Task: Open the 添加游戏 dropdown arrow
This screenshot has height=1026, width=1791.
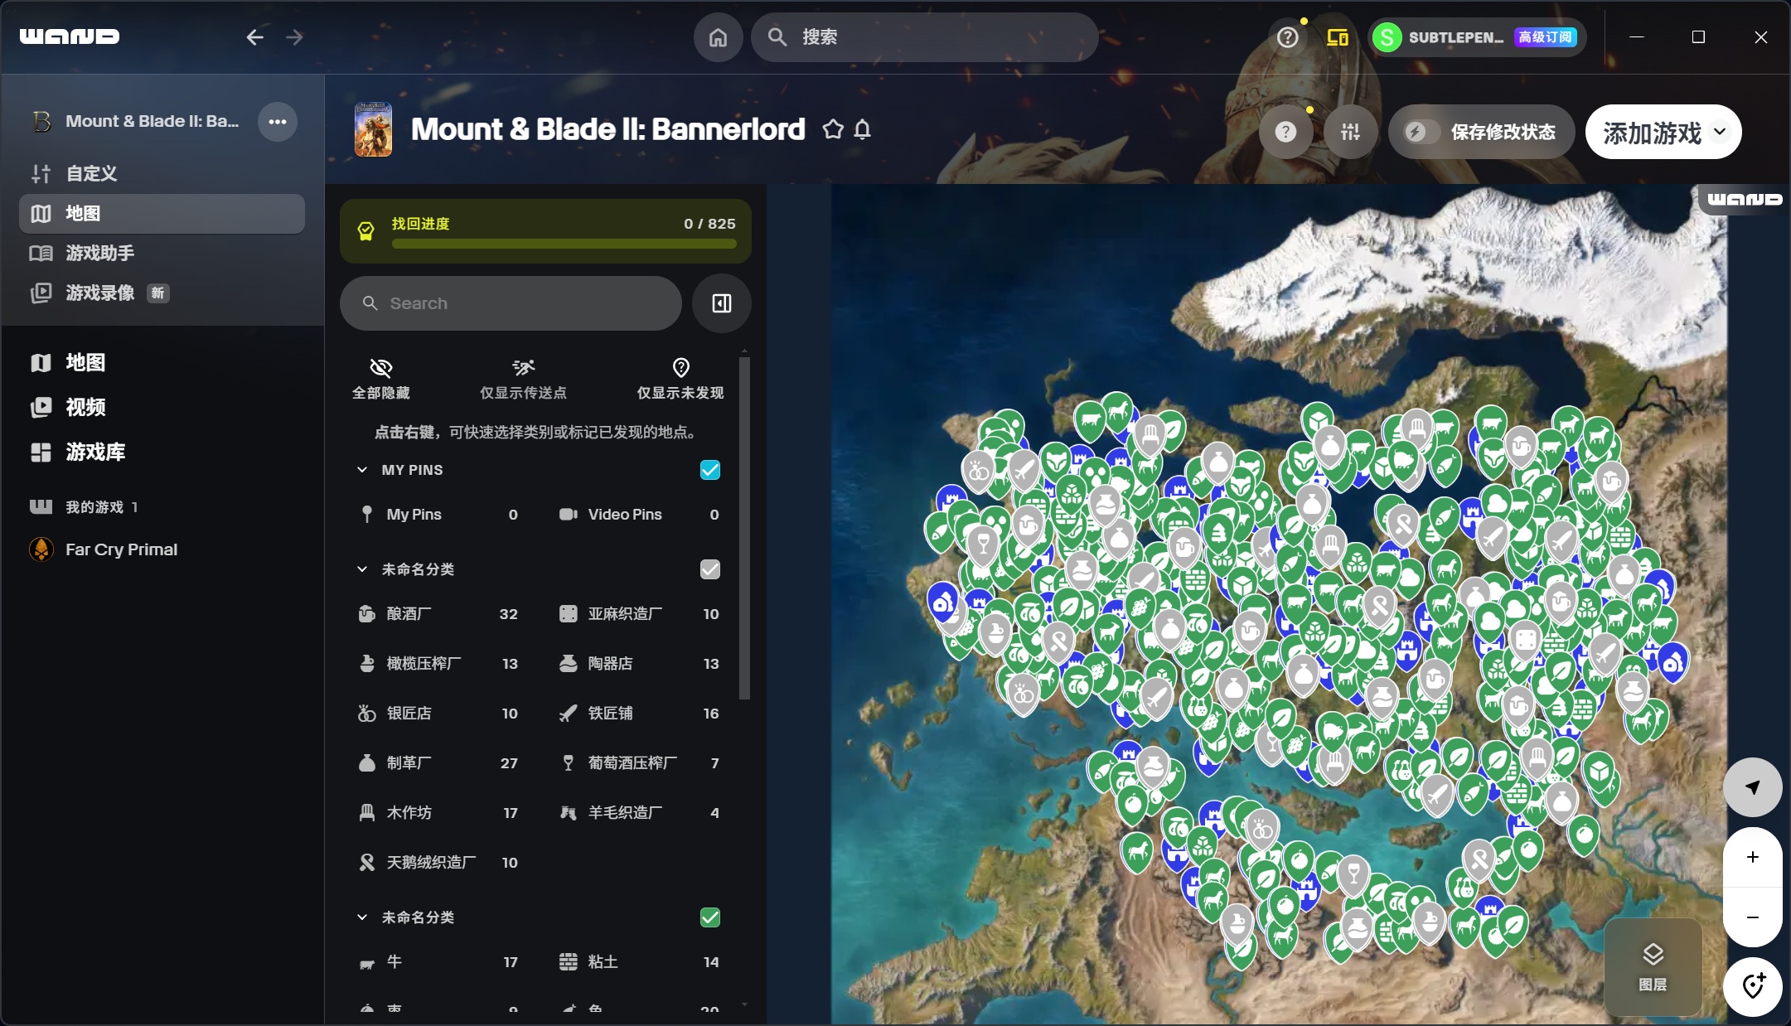Action: 1720,132
